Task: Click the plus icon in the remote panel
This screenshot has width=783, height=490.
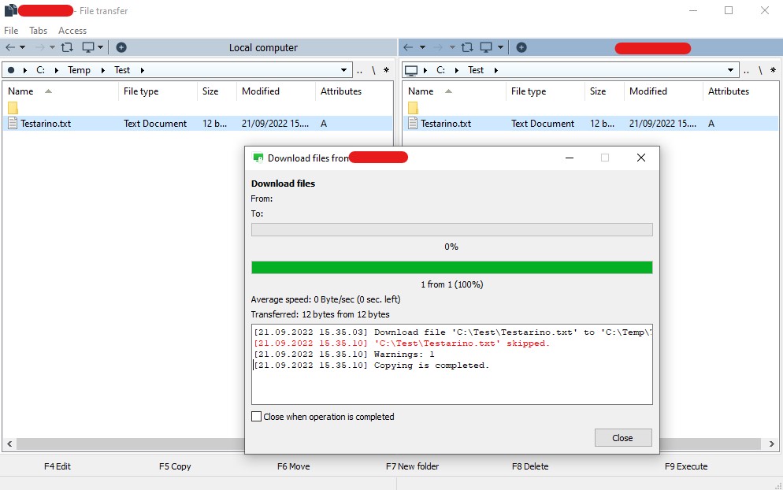Action: 521,47
